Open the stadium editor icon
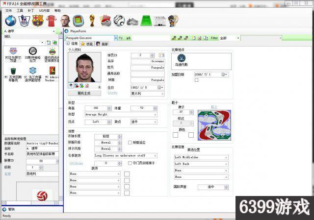Screen dimensions: 314x220 [78, 21]
